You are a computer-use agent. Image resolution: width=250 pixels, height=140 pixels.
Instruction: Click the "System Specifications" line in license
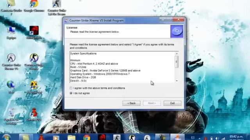tap(83, 54)
